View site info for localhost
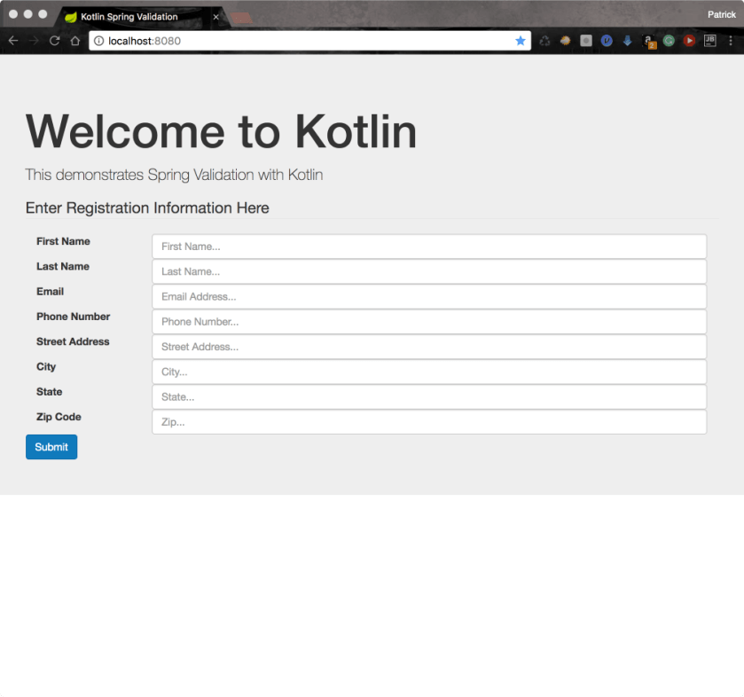 coord(99,41)
